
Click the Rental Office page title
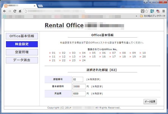click(64, 25)
